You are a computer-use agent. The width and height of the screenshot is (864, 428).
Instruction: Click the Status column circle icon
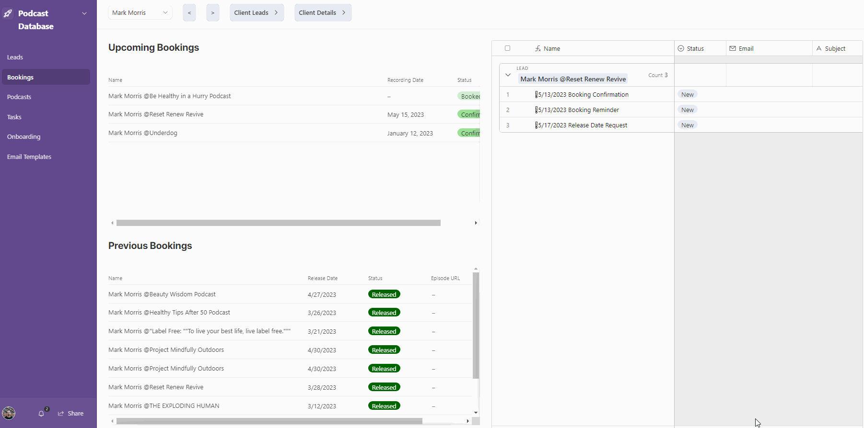click(x=681, y=49)
